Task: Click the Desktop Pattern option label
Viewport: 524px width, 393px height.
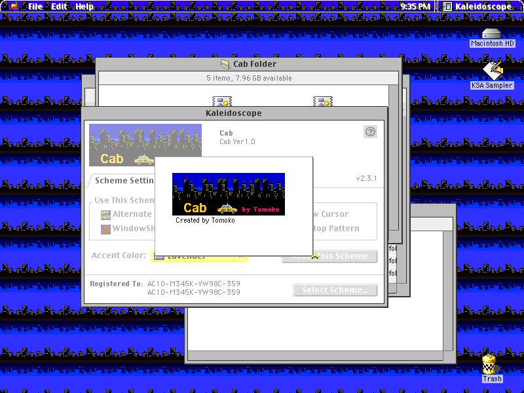Action: point(336,229)
